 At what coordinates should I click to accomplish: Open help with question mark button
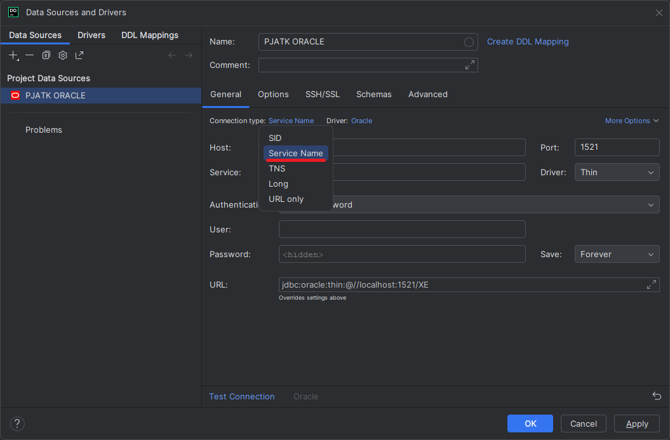point(17,423)
